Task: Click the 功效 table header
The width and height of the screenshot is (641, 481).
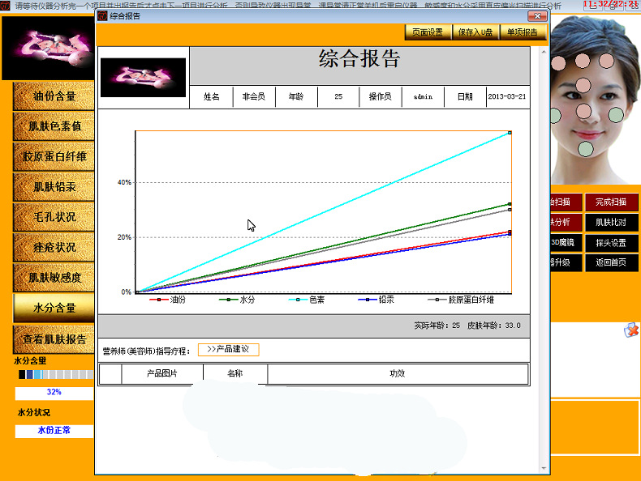Action: click(398, 373)
